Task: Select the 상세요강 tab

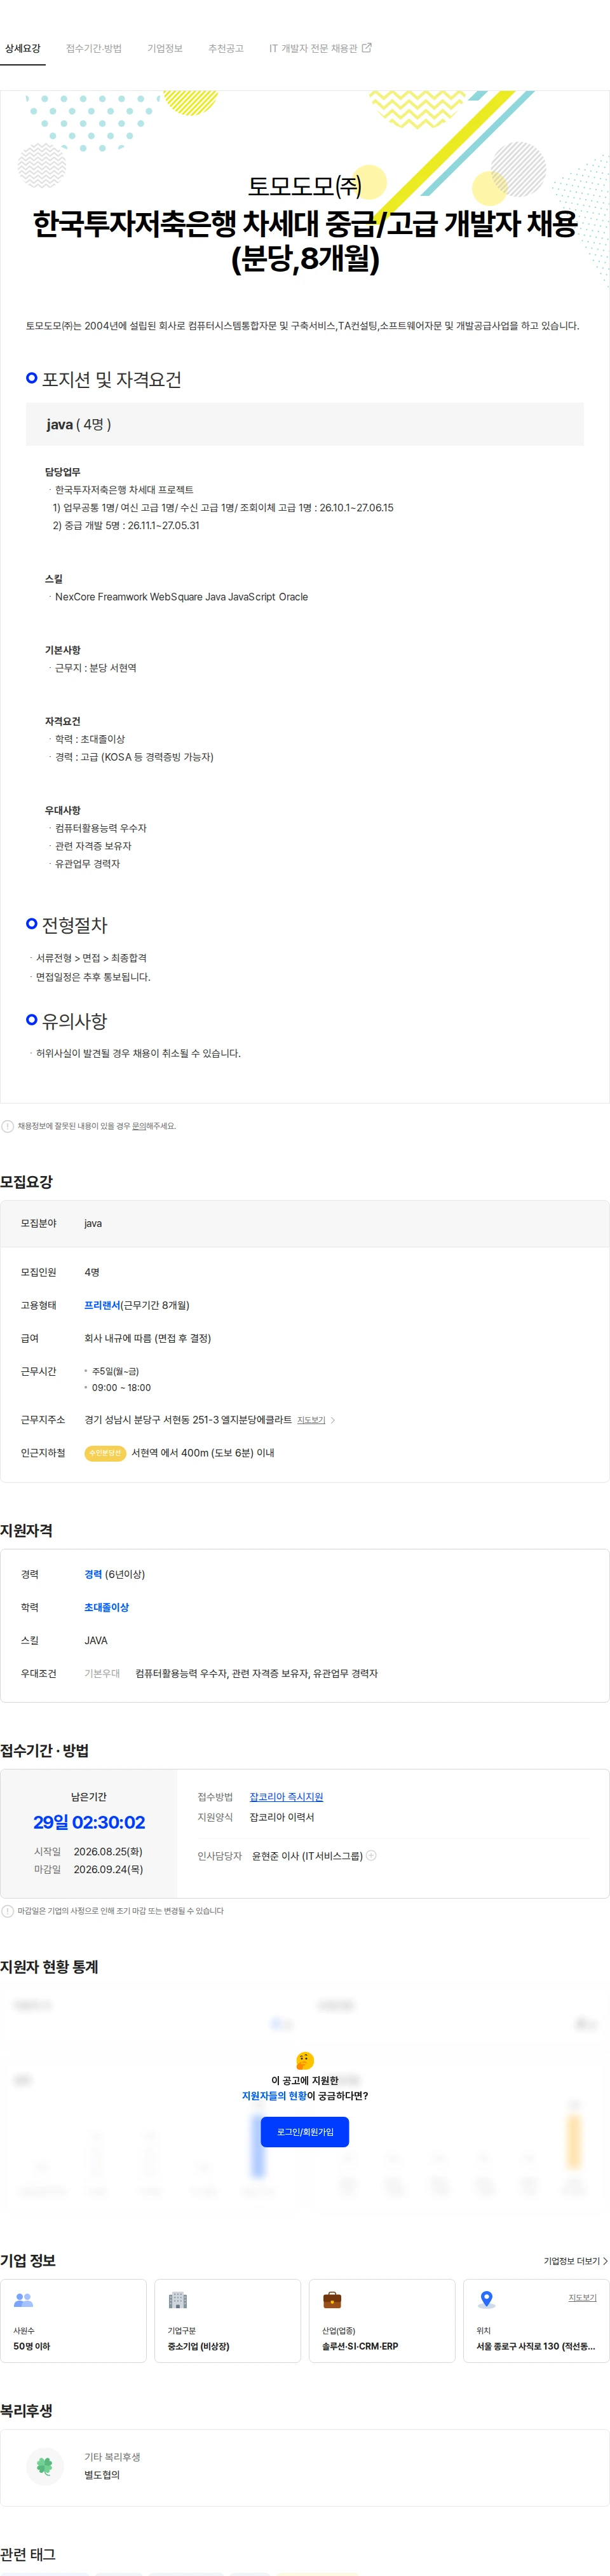Action: point(22,48)
